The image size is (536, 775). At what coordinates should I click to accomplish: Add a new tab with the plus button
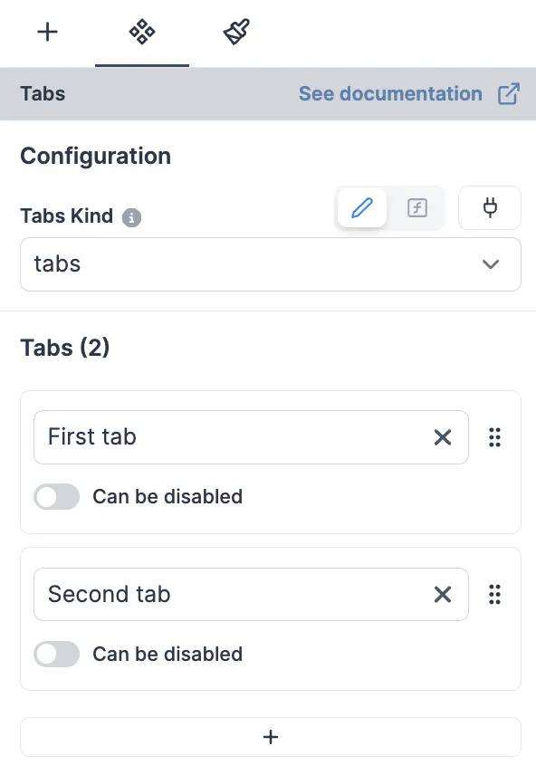coord(271,736)
